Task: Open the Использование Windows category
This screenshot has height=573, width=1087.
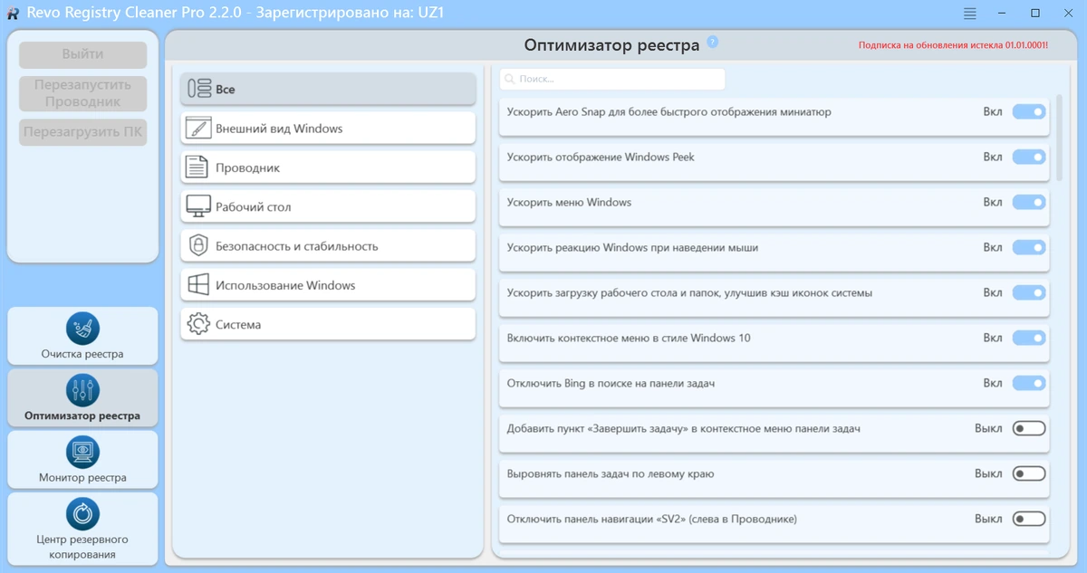Action: tap(328, 285)
